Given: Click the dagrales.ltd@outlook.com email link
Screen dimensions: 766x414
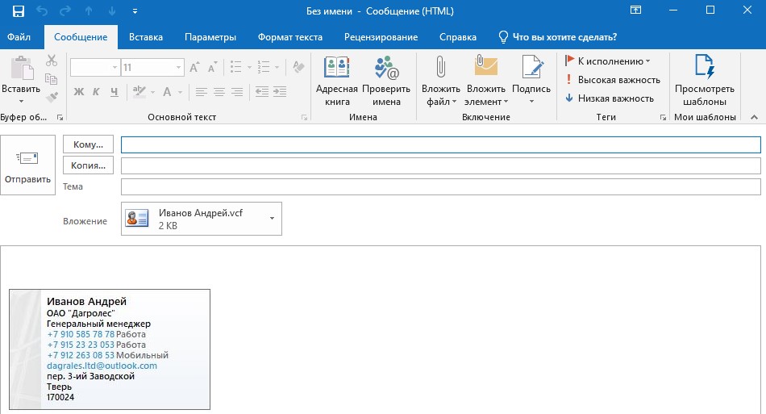Looking at the screenshot, I should click(102, 366).
